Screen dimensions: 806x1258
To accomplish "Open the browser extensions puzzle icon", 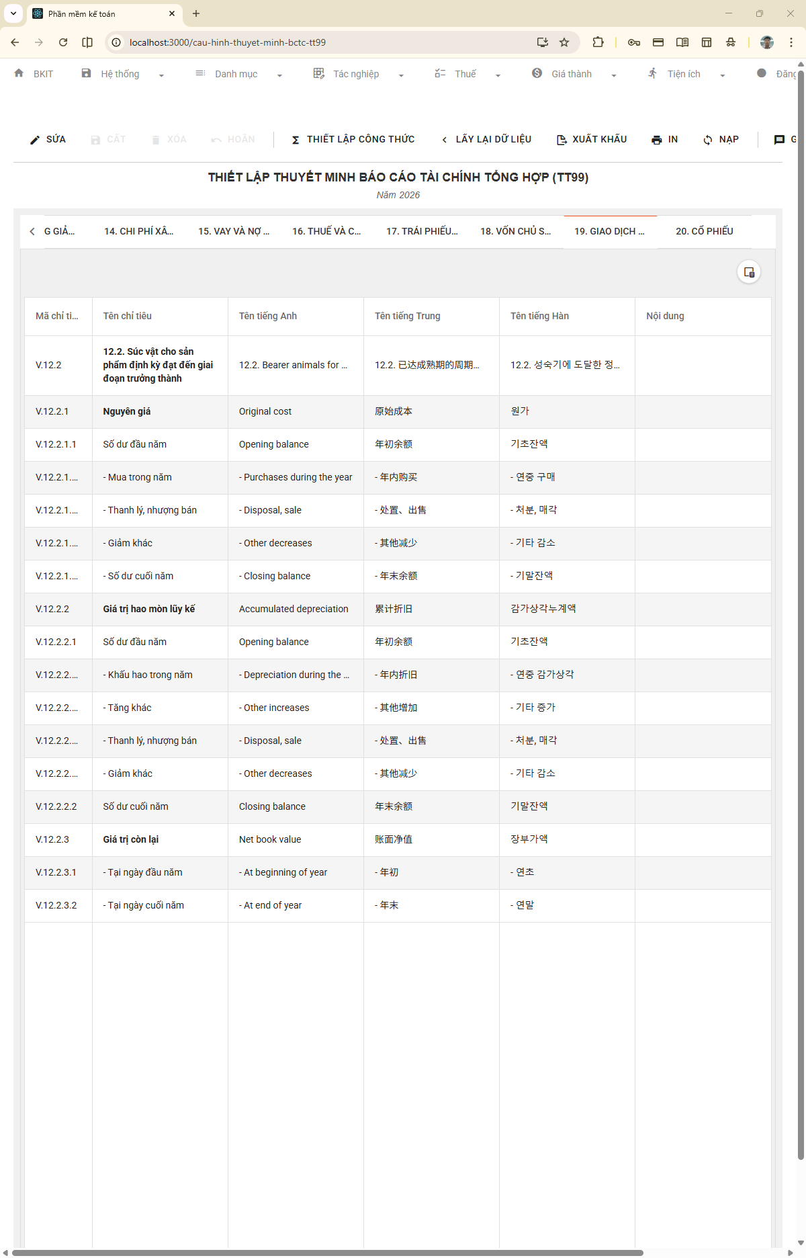I will (598, 42).
